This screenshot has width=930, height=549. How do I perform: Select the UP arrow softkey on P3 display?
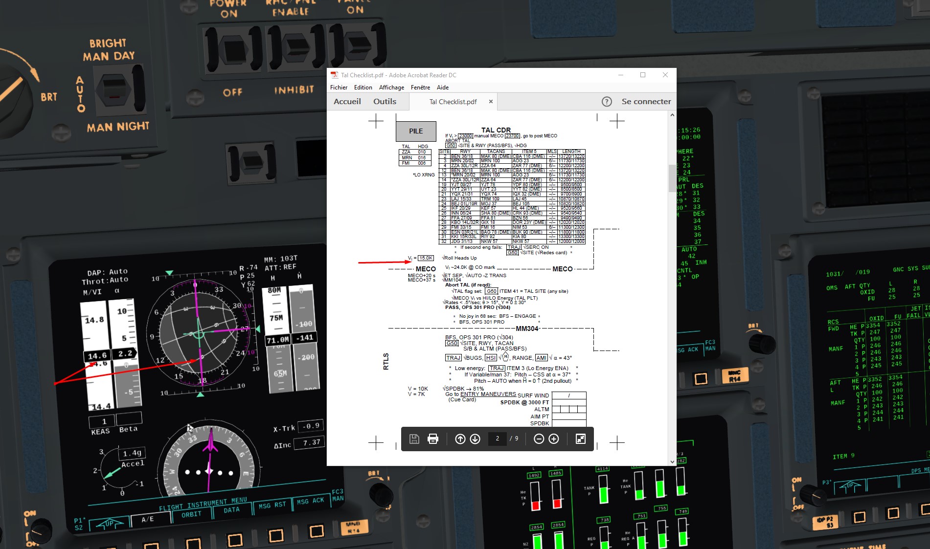pyautogui.click(x=851, y=486)
